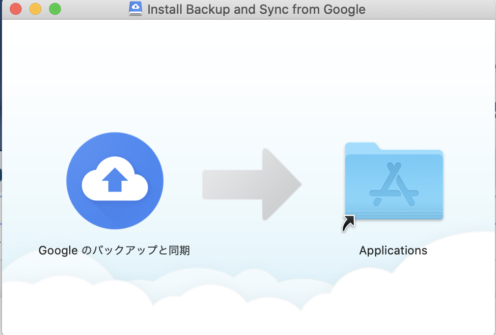Click the 'Google のバックアップと同期' label
Image resolution: width=496 pixels, height=335 pixels.
114,250
